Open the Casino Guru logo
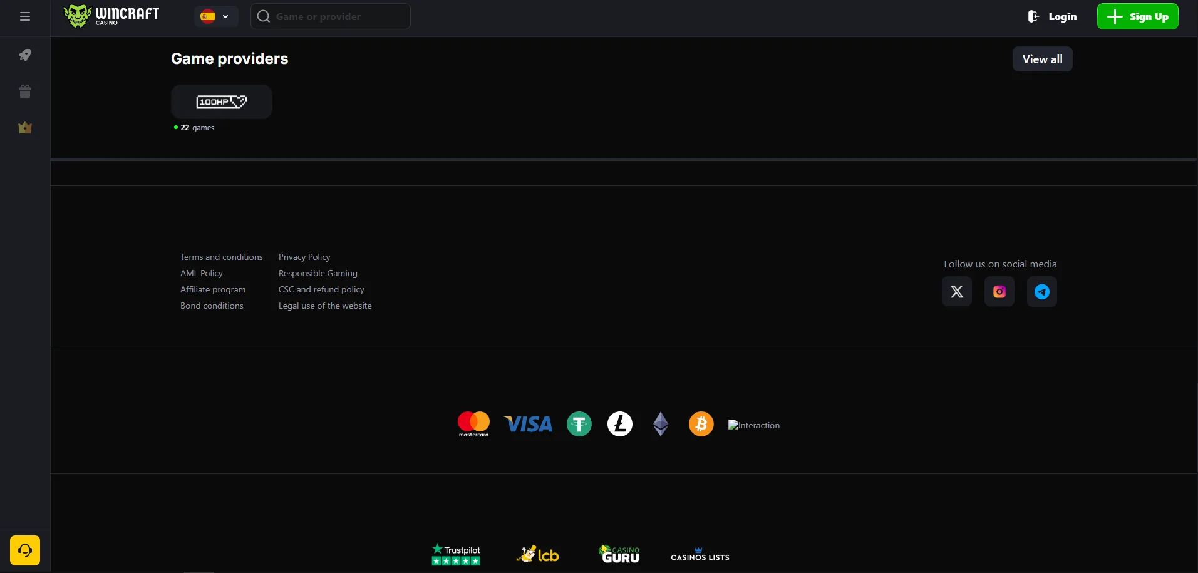This screenshot has height=573, width=1198. 619,554
